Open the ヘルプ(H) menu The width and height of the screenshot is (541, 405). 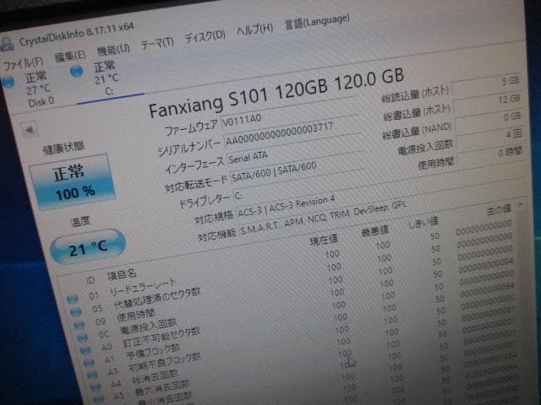tap(254, 30)
